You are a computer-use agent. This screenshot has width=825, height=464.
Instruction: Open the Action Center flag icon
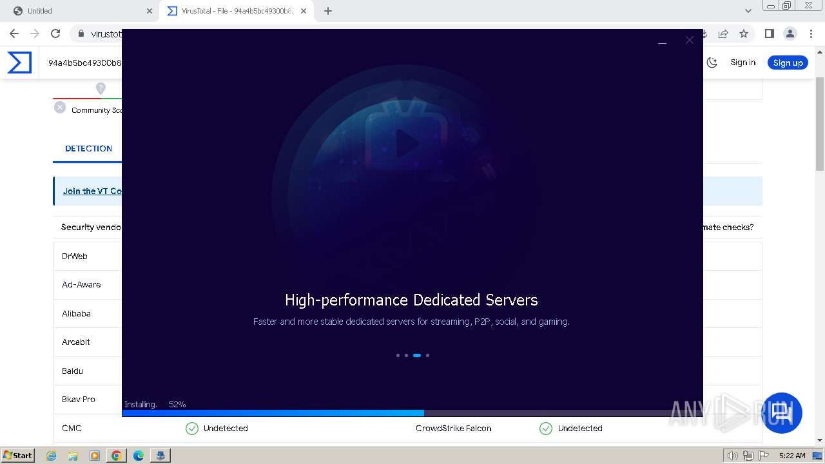[x=764, y=456]
